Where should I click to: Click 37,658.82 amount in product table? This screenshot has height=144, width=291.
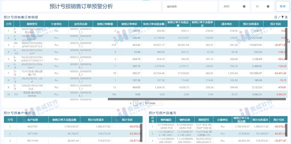point(242,133)
